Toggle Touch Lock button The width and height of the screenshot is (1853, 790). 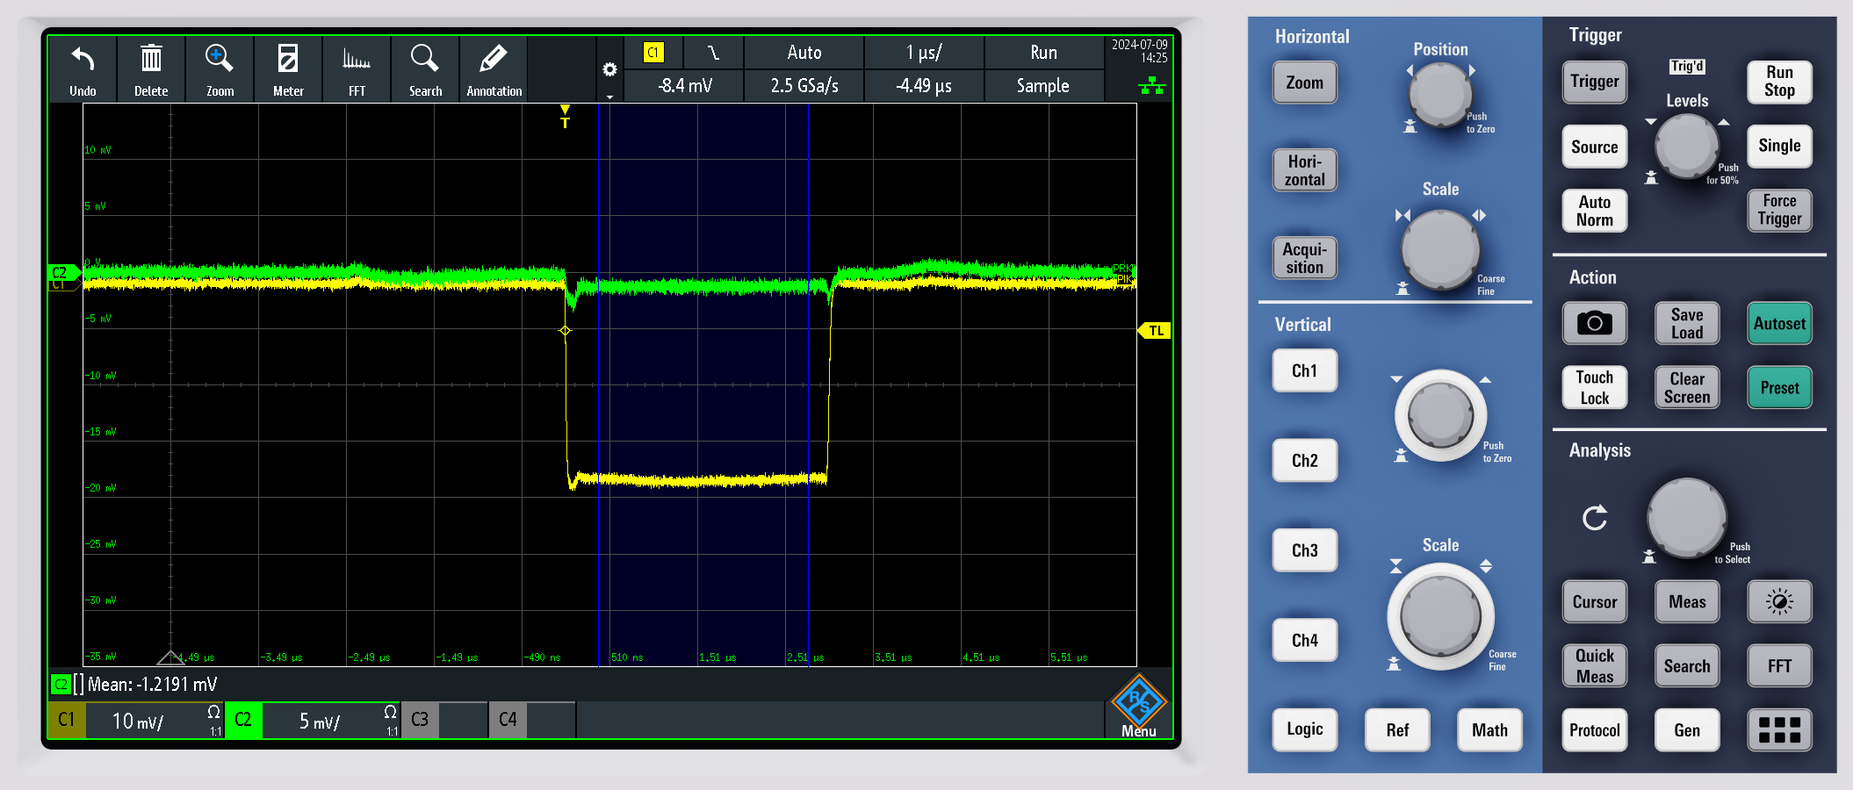coord(1594,387)
